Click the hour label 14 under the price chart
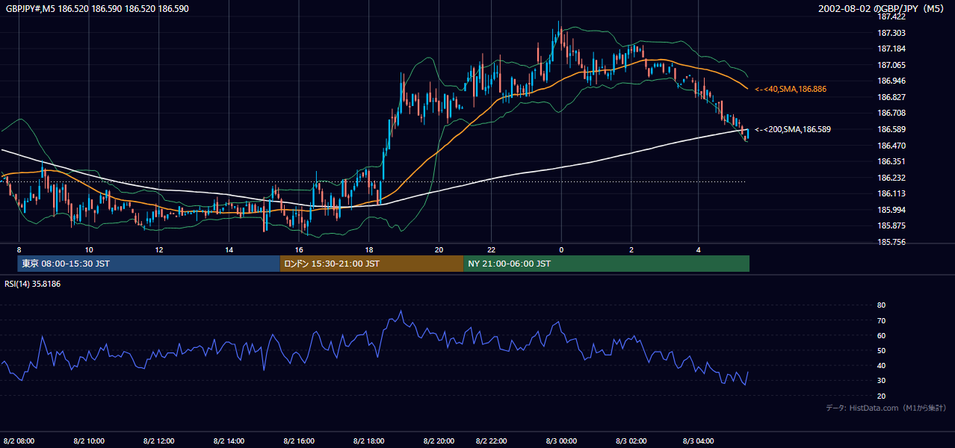This screenshot has height=448, width=955. 229,249
